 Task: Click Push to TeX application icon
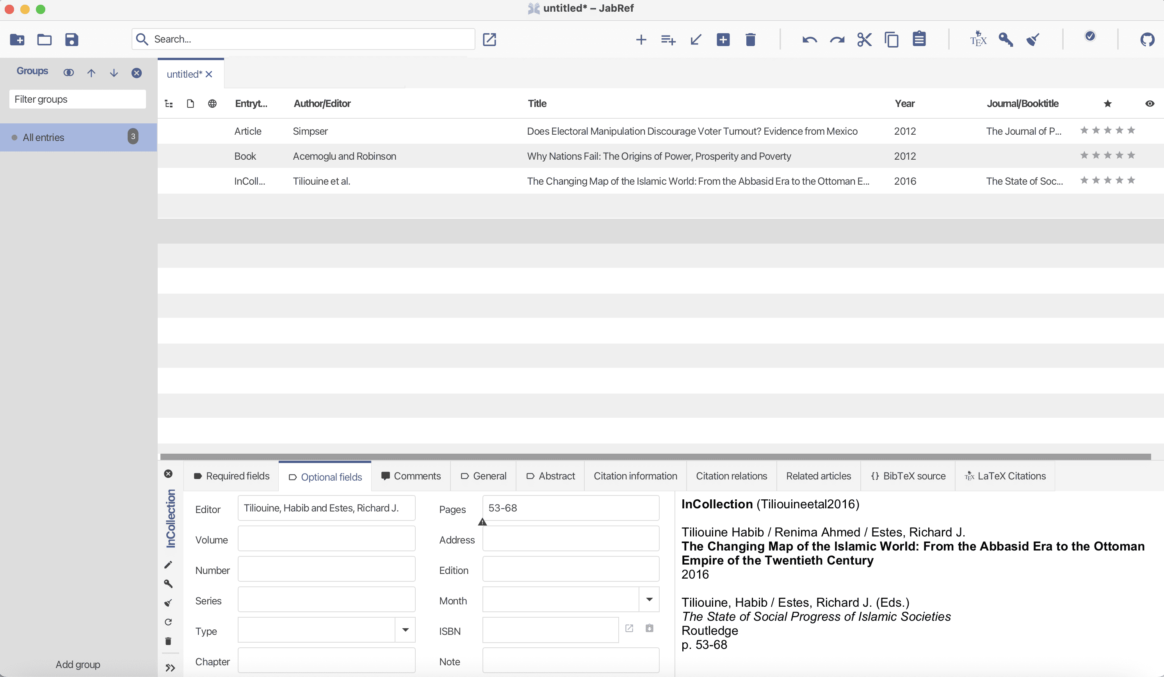pos(978,40)
